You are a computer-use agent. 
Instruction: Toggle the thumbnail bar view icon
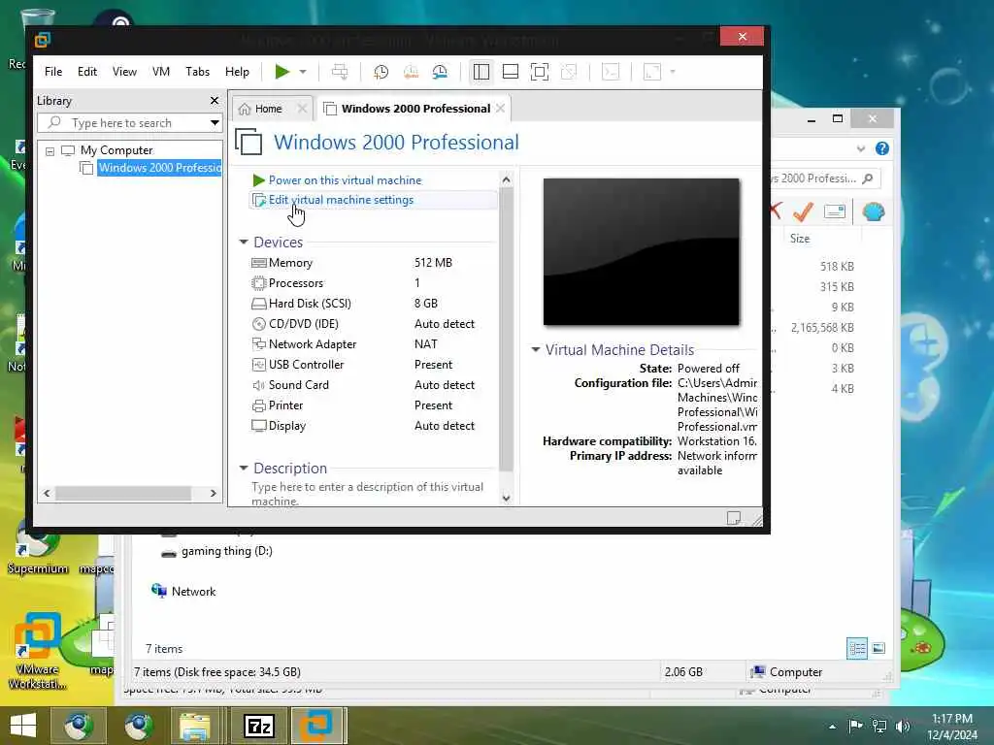[x=511, y=72]
